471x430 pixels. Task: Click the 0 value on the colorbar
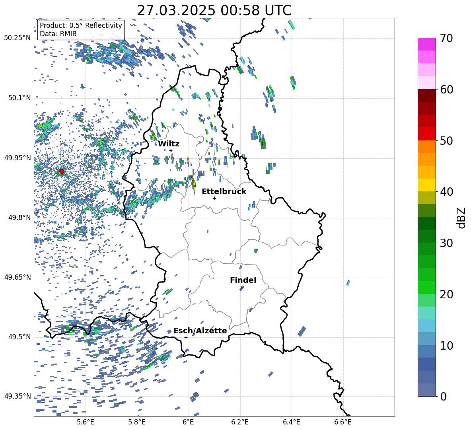click(443, 396)
